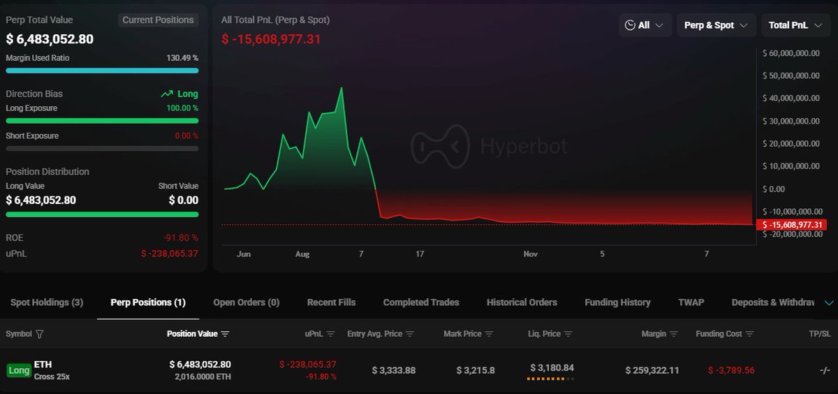
Task: Click Perp Total Value $6,483,052.80 amount
Action: coord(50,40)
